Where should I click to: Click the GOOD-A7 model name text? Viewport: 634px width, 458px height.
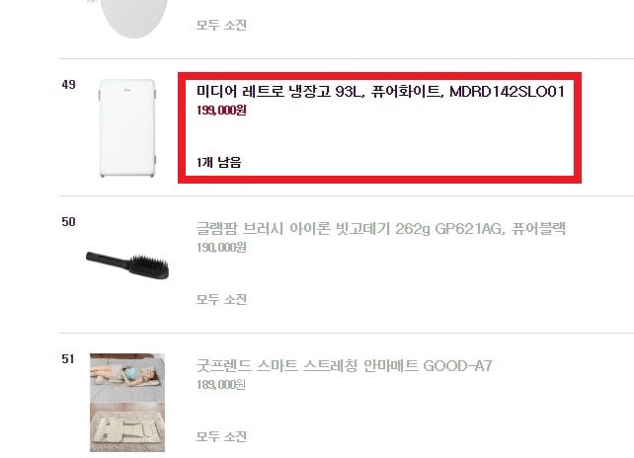[x=457, y=366]
